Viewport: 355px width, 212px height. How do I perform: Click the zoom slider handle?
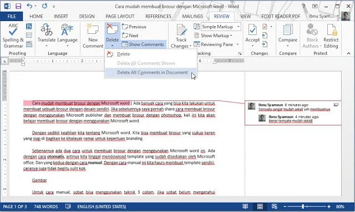(x=303, y=206)
